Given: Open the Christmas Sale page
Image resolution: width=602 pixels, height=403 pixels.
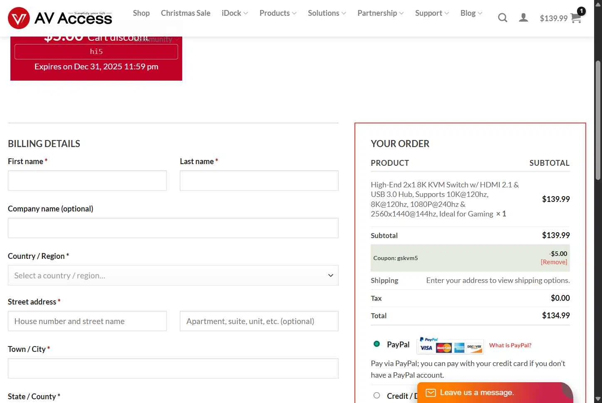Looking at the screenshot, I should click(x=186, y=13).
